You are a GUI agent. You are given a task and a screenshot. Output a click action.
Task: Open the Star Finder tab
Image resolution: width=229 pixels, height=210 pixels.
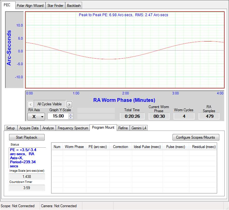(x=55, y=6)
